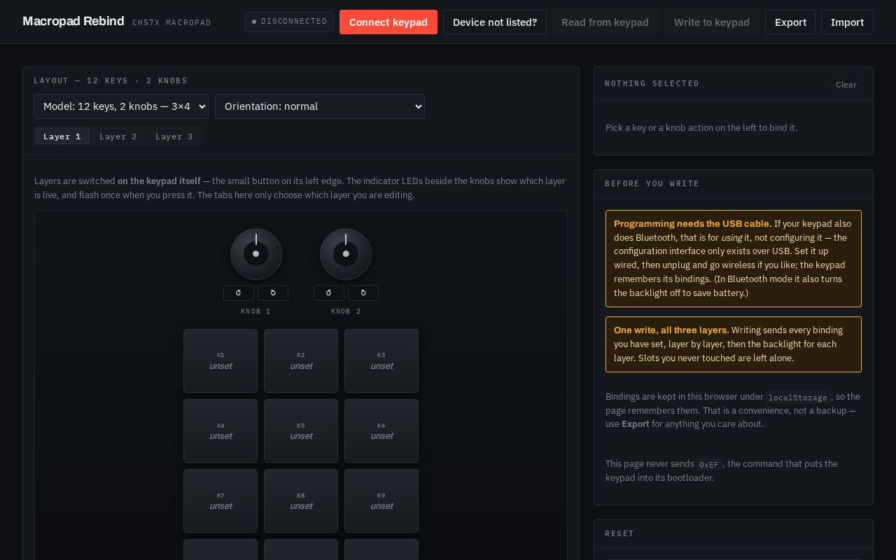896x560 pixels.
Task: Click 'Pick a key or a knob action' hint text
Action: pos(701,128)
